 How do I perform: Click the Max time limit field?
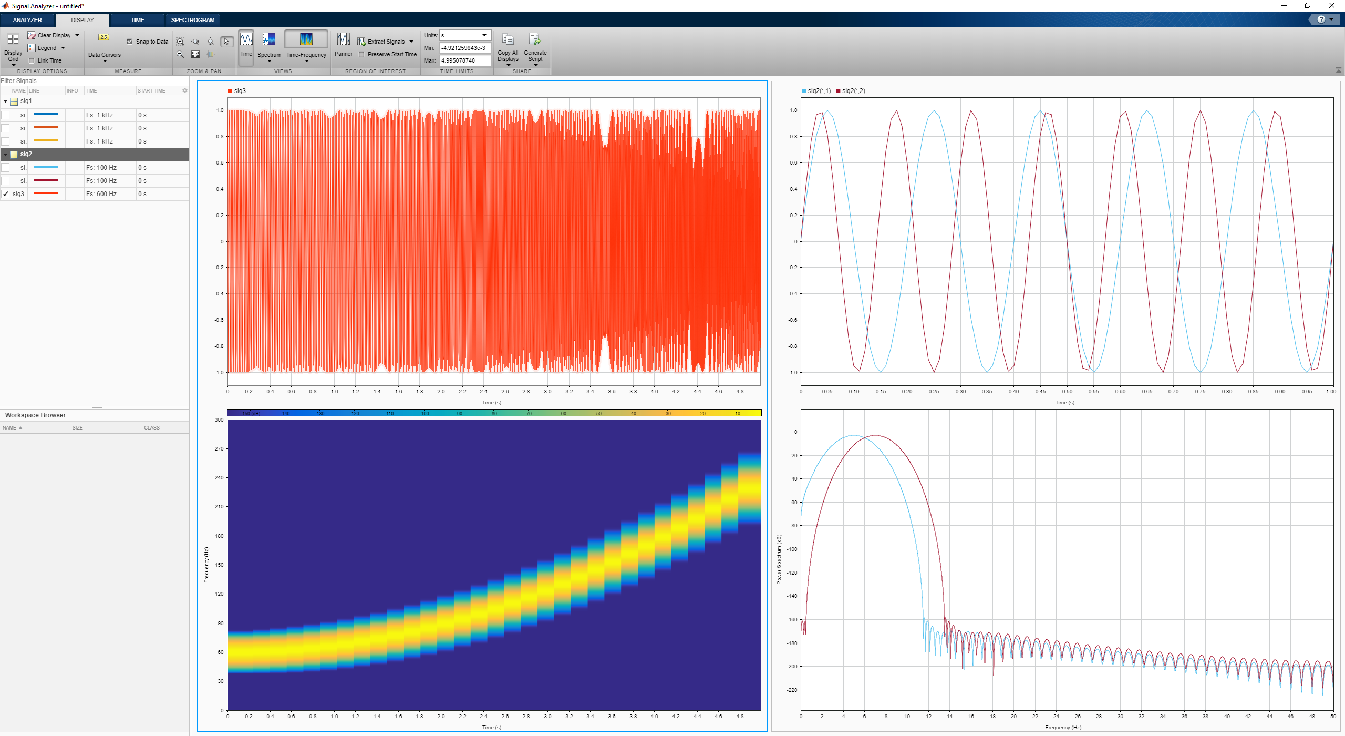pyautogui.click(x=465, y=60)
